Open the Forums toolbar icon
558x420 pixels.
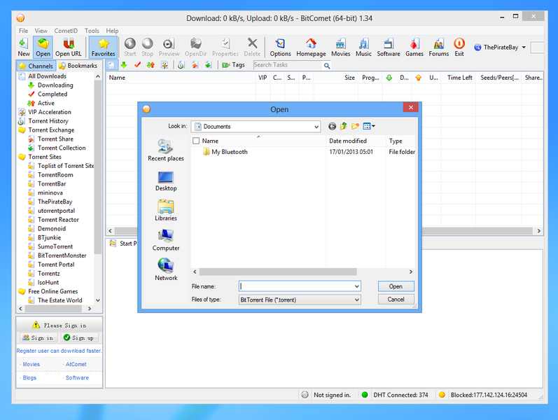pos(438,47)
